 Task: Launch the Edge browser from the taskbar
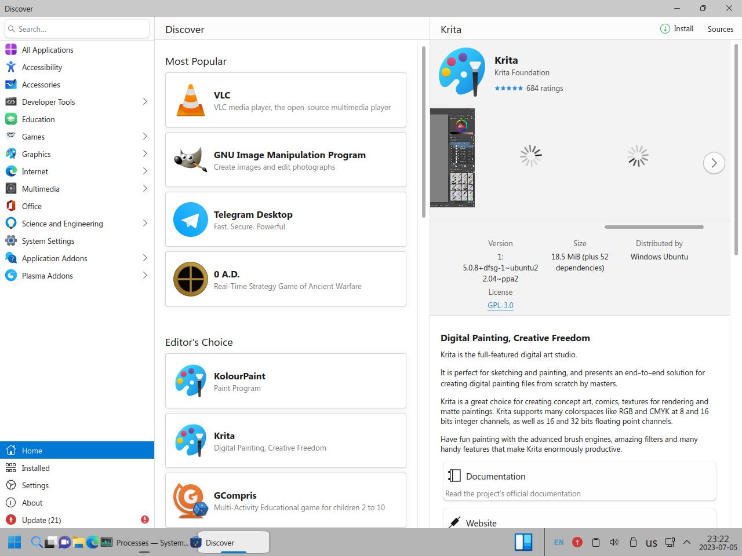(x=92, y=543)
